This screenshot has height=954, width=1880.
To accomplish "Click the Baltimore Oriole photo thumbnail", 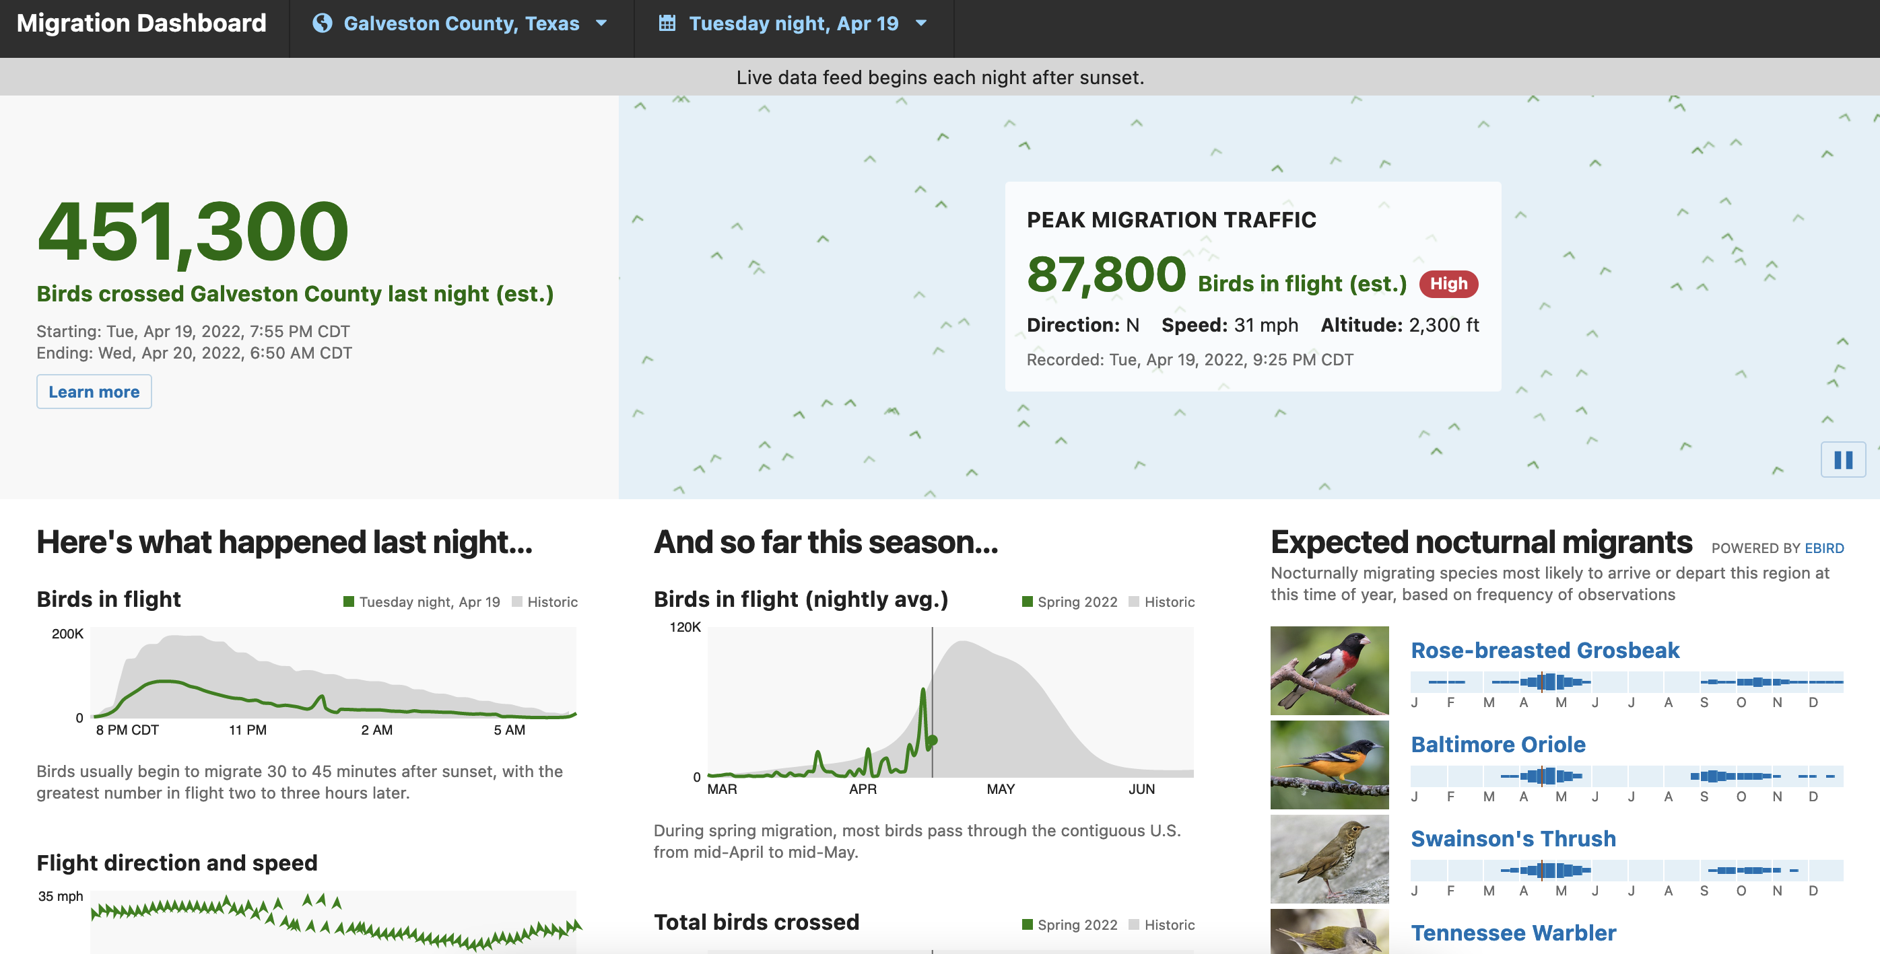I will coord(1329,764).
